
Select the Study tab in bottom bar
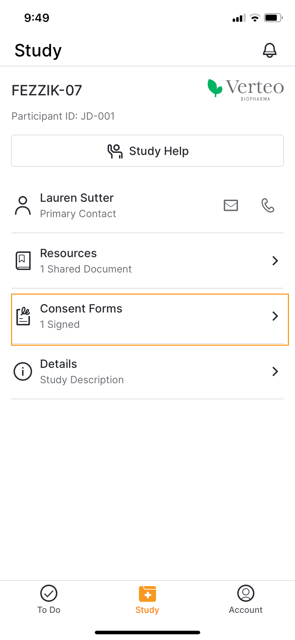pyautogui.click(x=147, y=599)
